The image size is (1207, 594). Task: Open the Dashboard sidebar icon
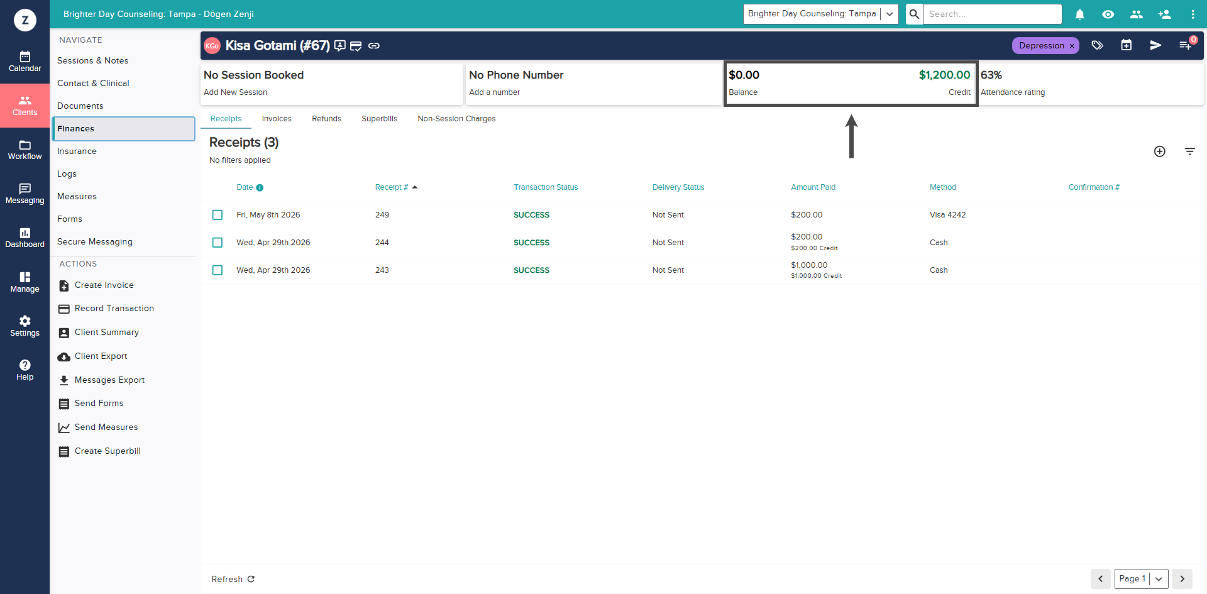pos(25,238)
